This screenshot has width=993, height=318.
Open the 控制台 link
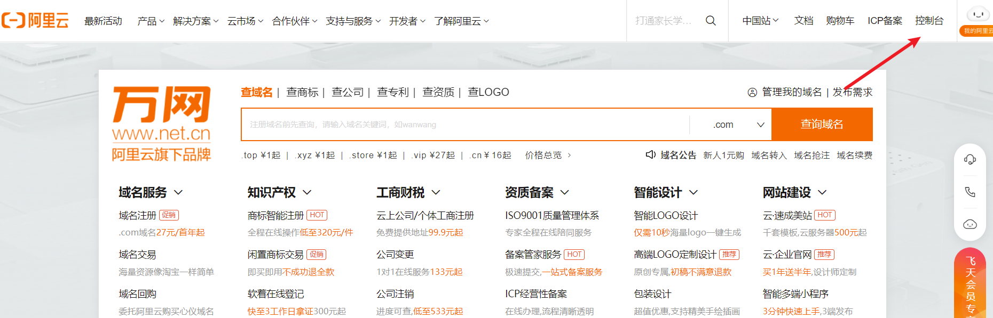(x=929, y=21)
